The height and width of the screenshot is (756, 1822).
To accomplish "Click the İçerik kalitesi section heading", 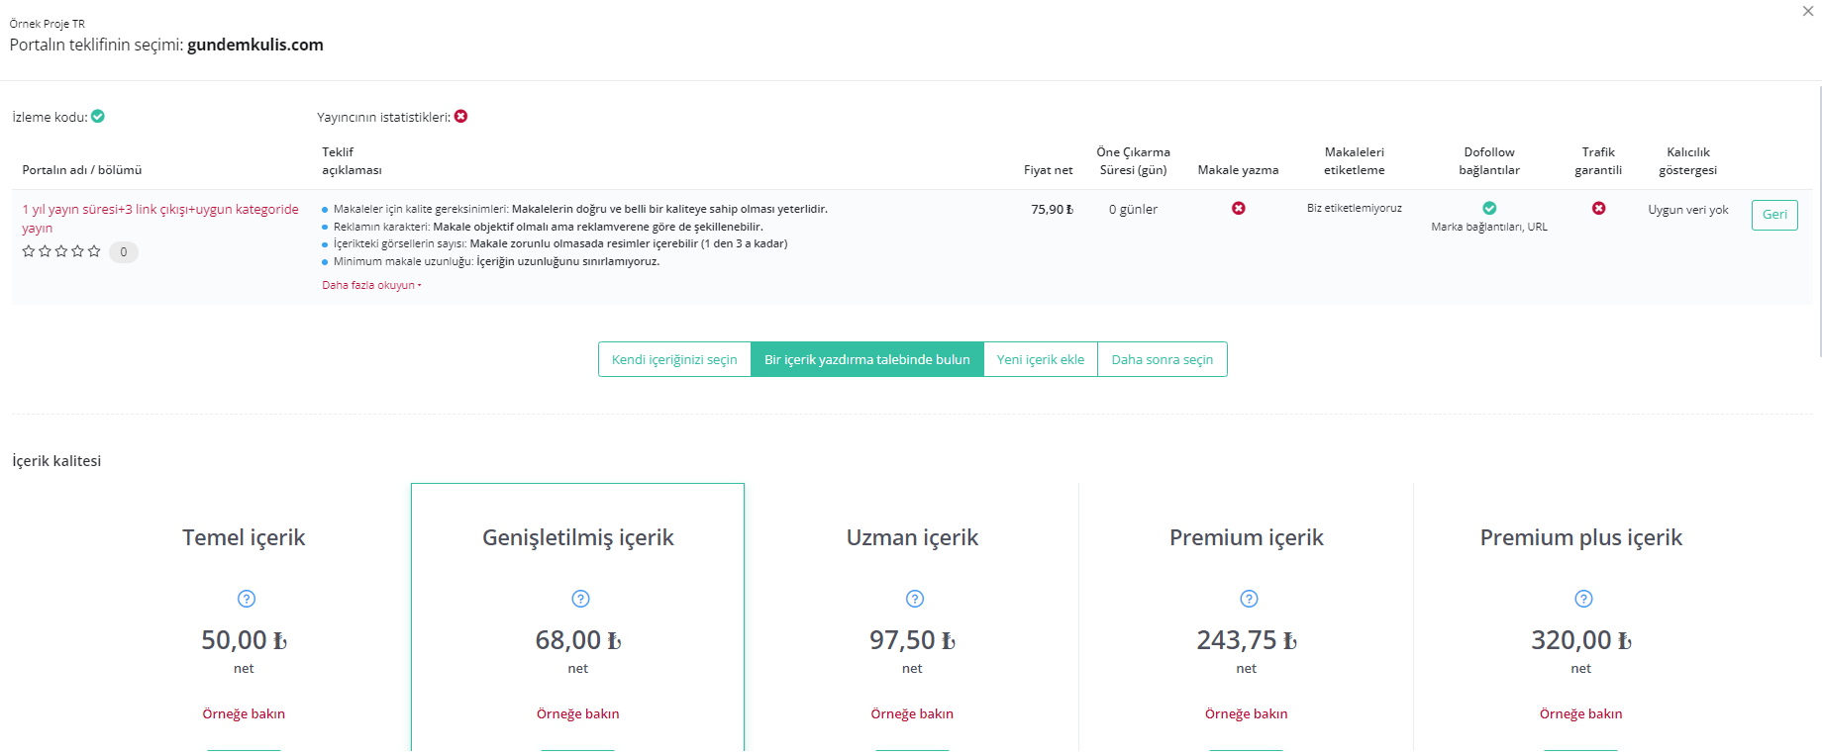I will pyautogui.click(x=56, y=461).
